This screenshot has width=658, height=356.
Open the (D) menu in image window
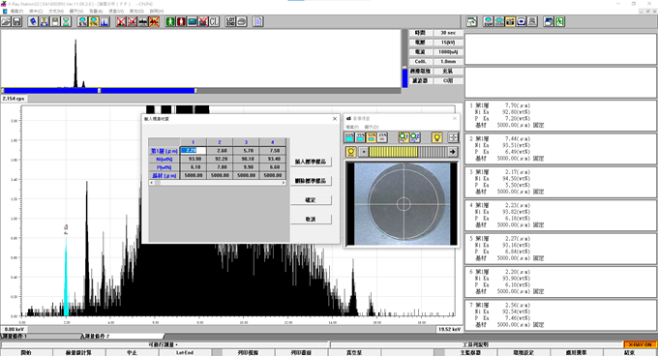(x=372, y=127)
